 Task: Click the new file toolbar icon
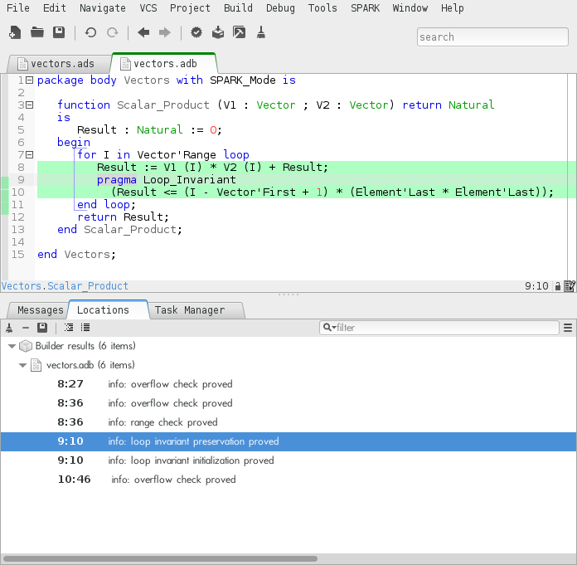click(x=15, y=33)
